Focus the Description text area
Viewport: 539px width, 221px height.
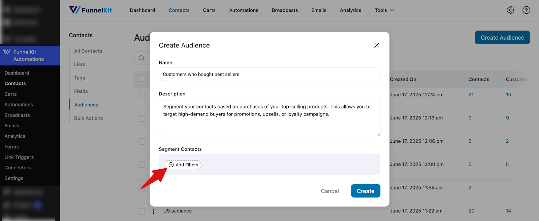point(269,118)
